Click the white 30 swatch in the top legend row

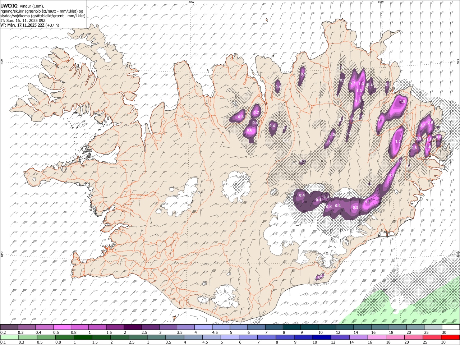(451, 327)
